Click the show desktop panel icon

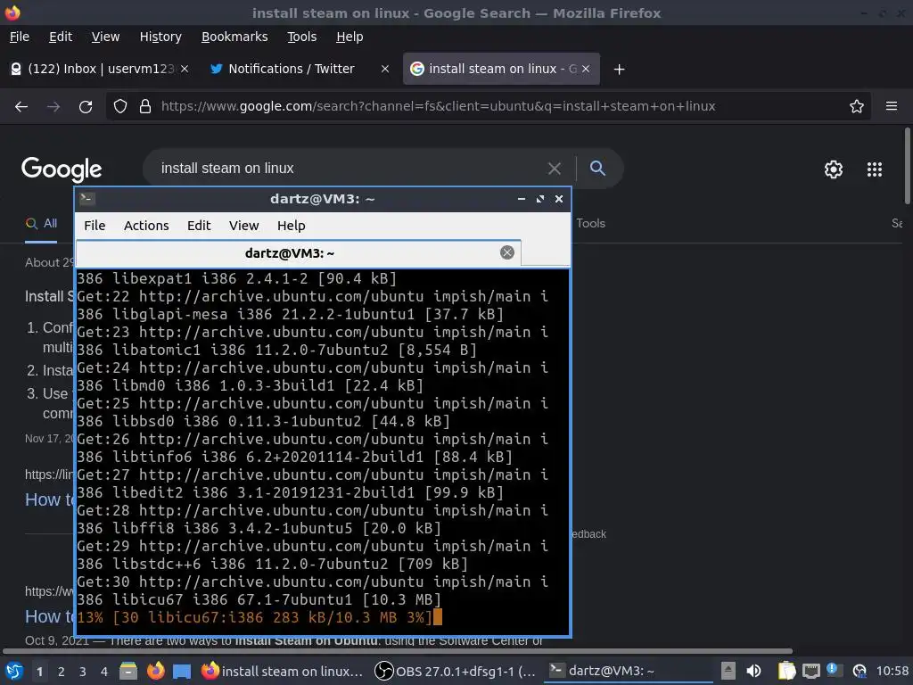[182, 672]
